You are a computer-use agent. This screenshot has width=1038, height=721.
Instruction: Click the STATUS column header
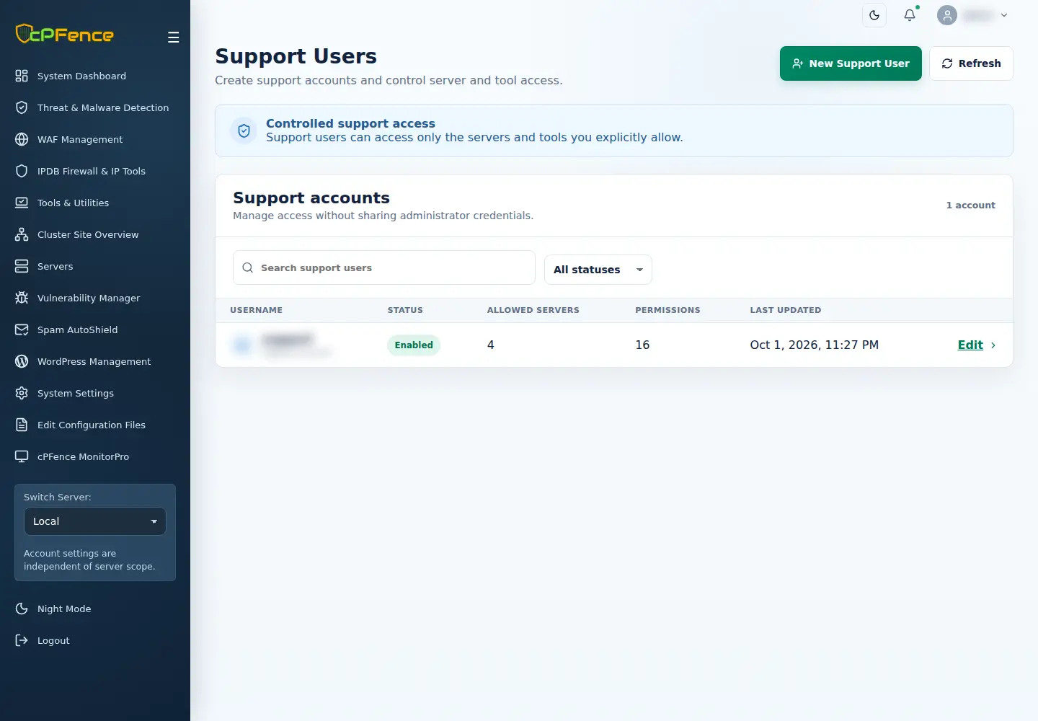tap(405, 310)
